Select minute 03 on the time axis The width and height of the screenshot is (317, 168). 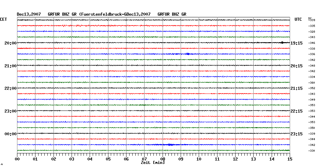point(72,159)
